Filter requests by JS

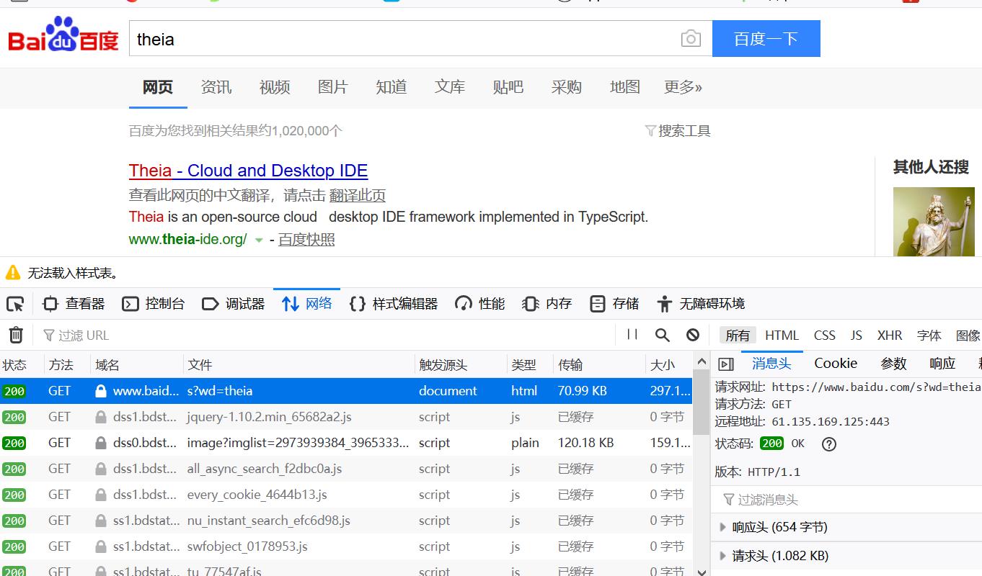856,336
